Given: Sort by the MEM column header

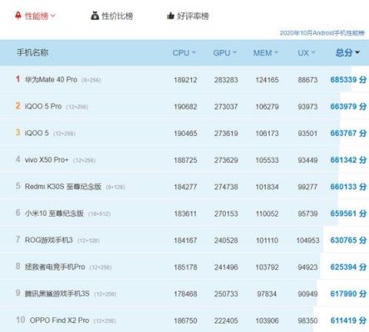Looking at the screenshot, I should point(265,52).
